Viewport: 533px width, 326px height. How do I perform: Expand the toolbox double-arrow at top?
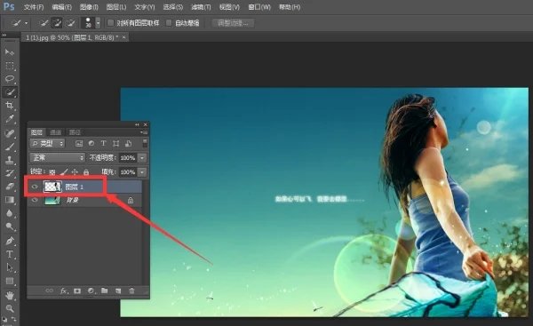4,35
